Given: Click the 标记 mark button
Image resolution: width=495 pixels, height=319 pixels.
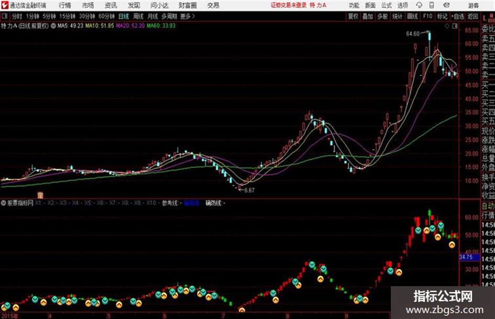Looking at the screenshot, I should pos(442,16).
